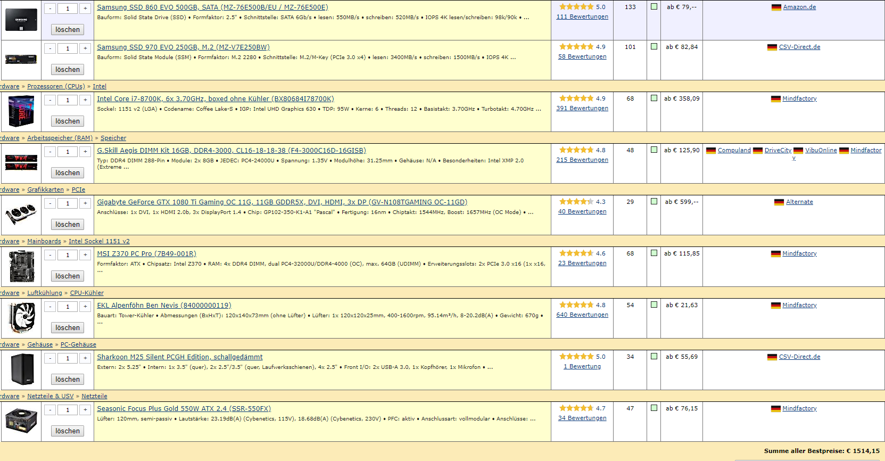
Task: Decrease quantity of Intel Core i7-8700K
Action: [50, 100]
